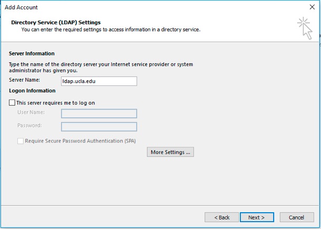The width and height of the screenshot is (321, 229).
Task: Click the 'Add Account' window title
Action: pos(21,7)
